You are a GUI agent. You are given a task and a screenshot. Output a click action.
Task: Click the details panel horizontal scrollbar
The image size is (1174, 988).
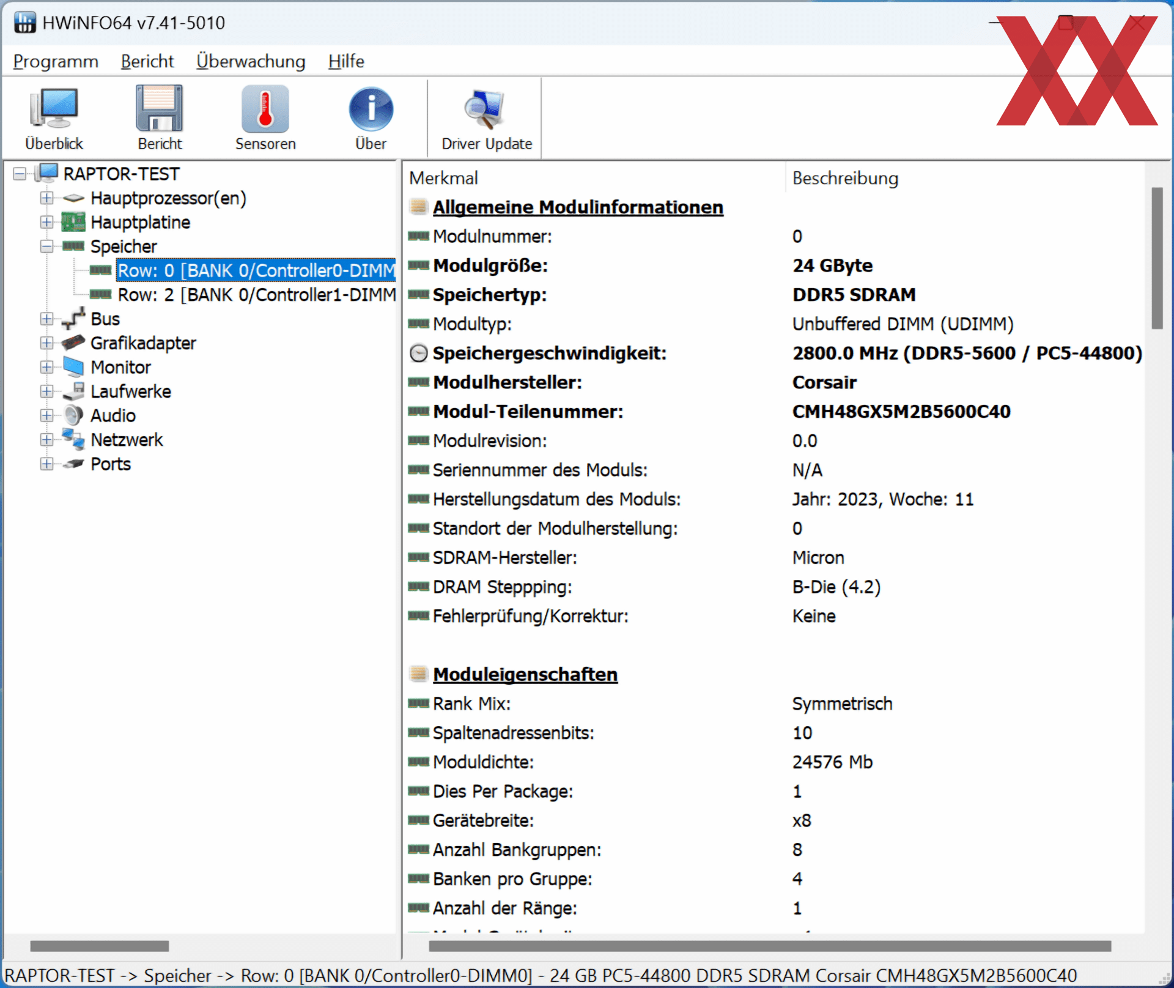point(770,946)
